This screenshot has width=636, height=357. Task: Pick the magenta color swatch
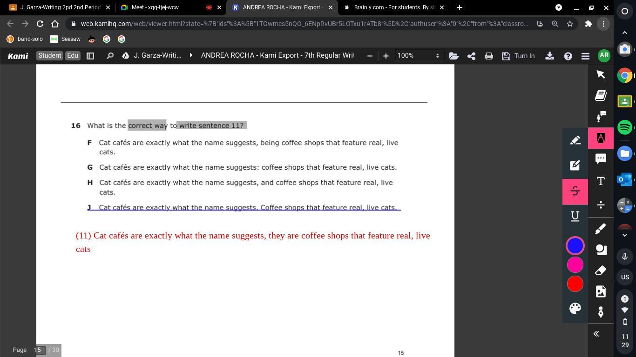[575, 265]
